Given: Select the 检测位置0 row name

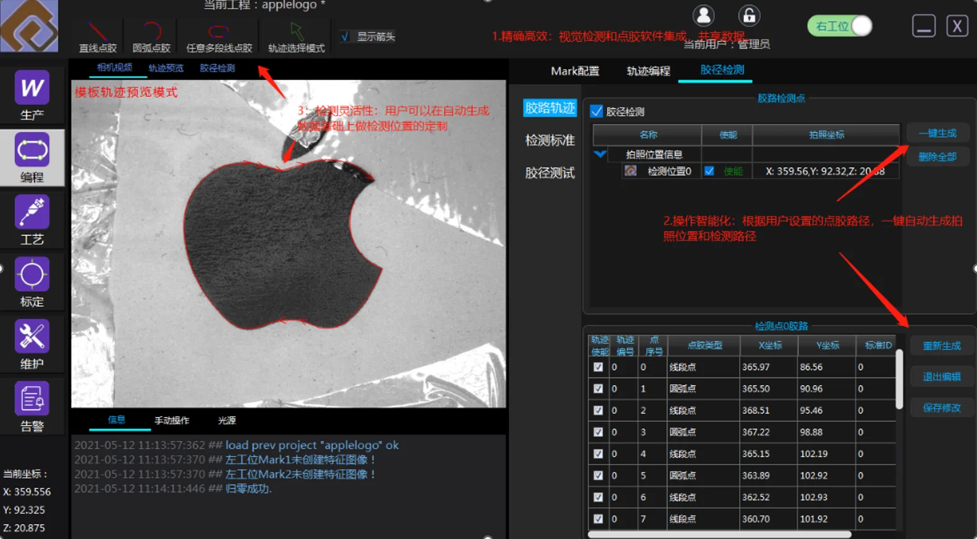Looking at the screenshot, I should coord(669,171).
